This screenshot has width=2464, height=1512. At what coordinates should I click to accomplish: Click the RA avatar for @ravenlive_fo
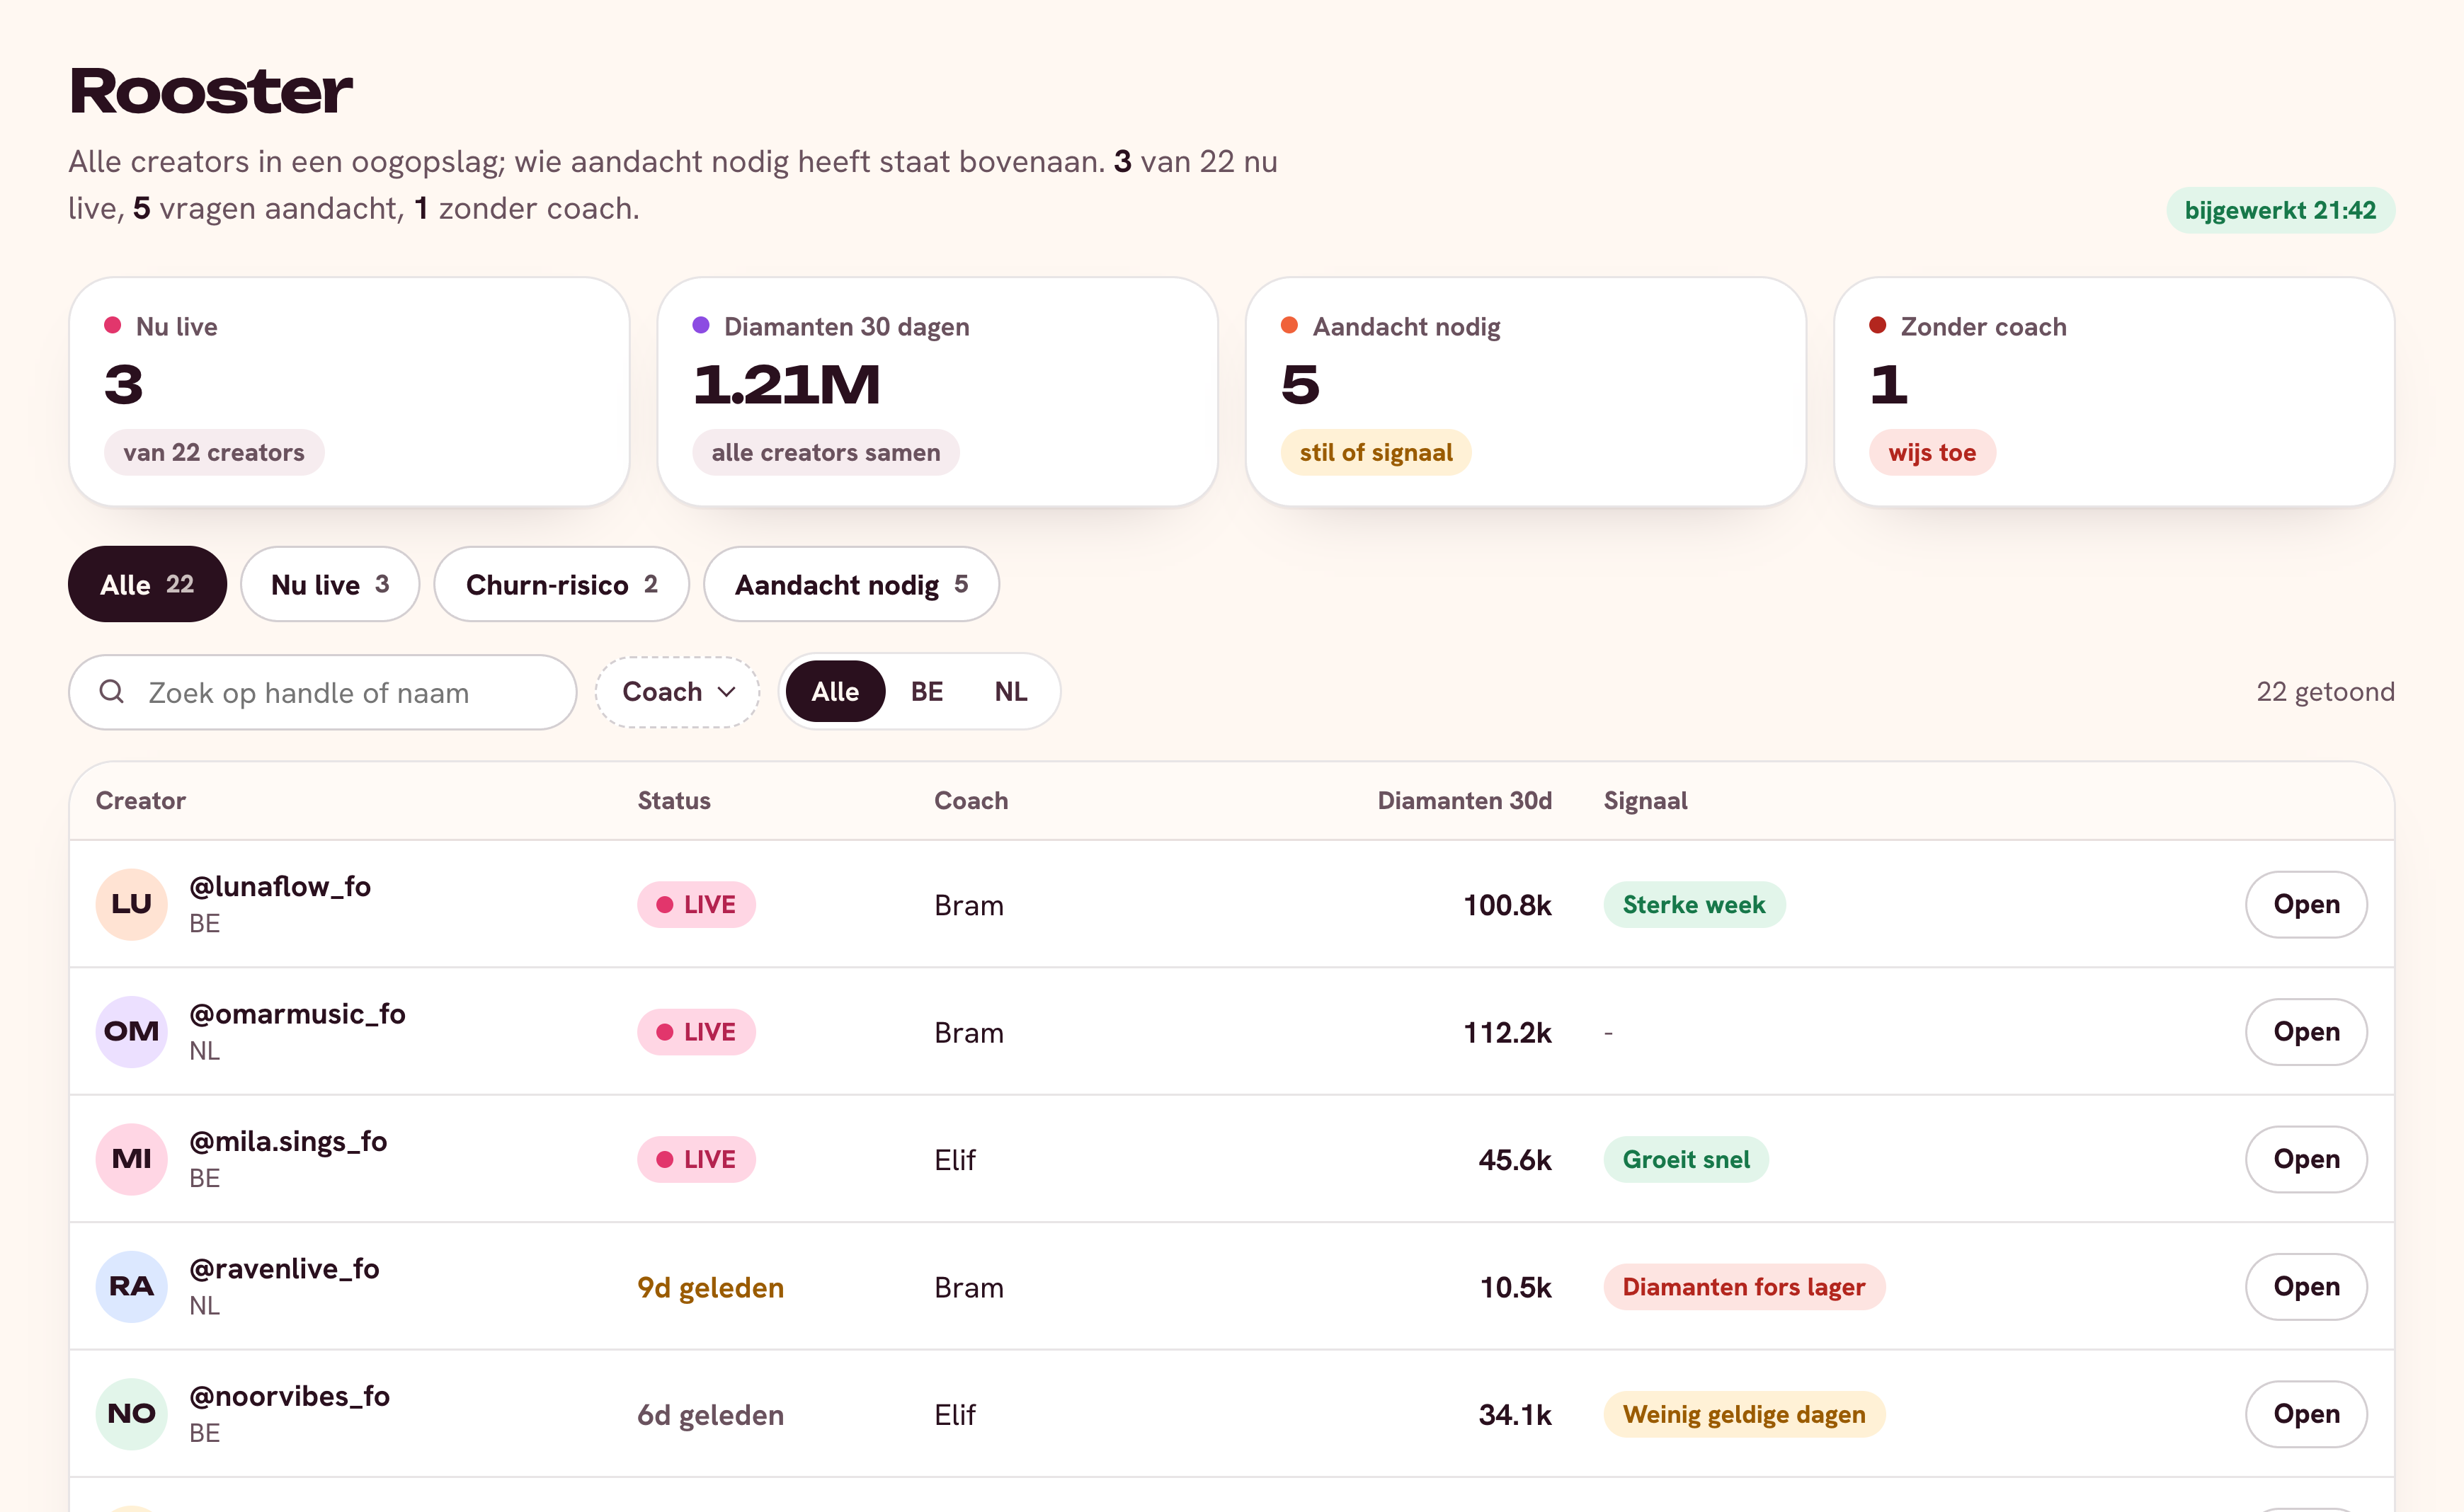pos(131,1286)
